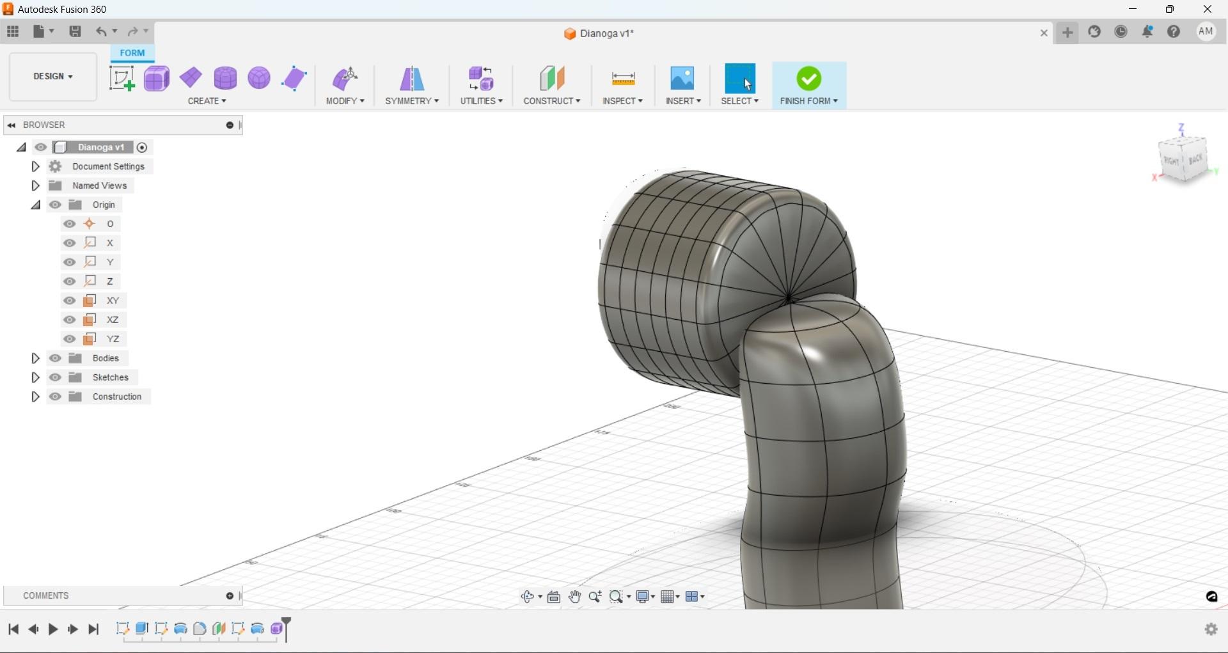The height and width of the screenshot is (653, 1228).
Task: Click the Utilities convert icon
Action: click(x=481, y=78)
